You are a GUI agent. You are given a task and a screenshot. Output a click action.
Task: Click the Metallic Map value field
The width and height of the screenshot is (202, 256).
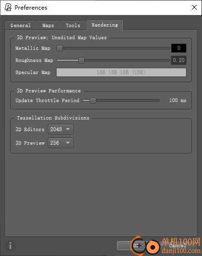coord(179,48)
